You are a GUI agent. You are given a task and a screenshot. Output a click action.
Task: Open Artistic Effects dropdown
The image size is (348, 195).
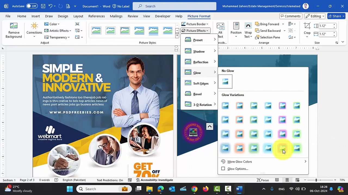click(57, 31)
